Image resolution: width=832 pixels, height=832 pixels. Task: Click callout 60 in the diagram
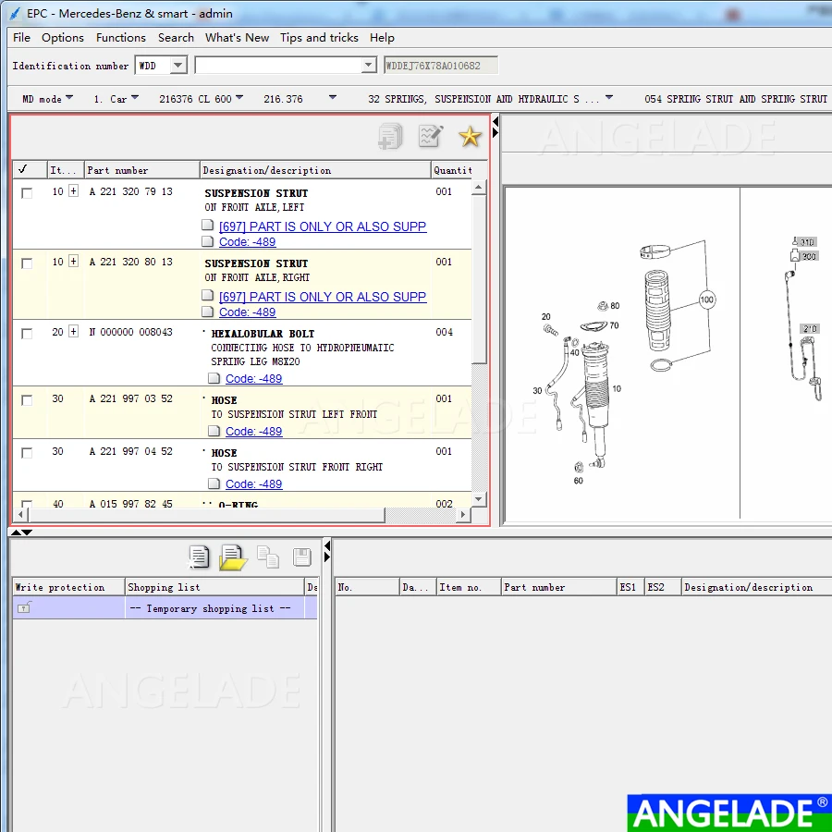[x=579, y=480]
